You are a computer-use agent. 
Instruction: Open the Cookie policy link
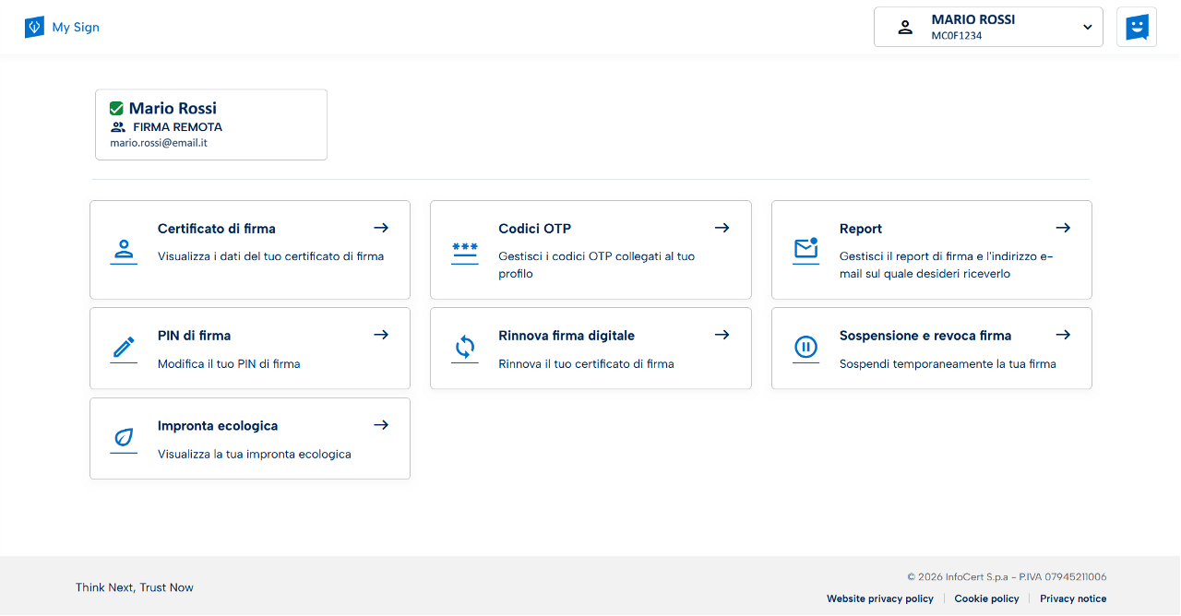pyautogui.click(x=986, y=598)
